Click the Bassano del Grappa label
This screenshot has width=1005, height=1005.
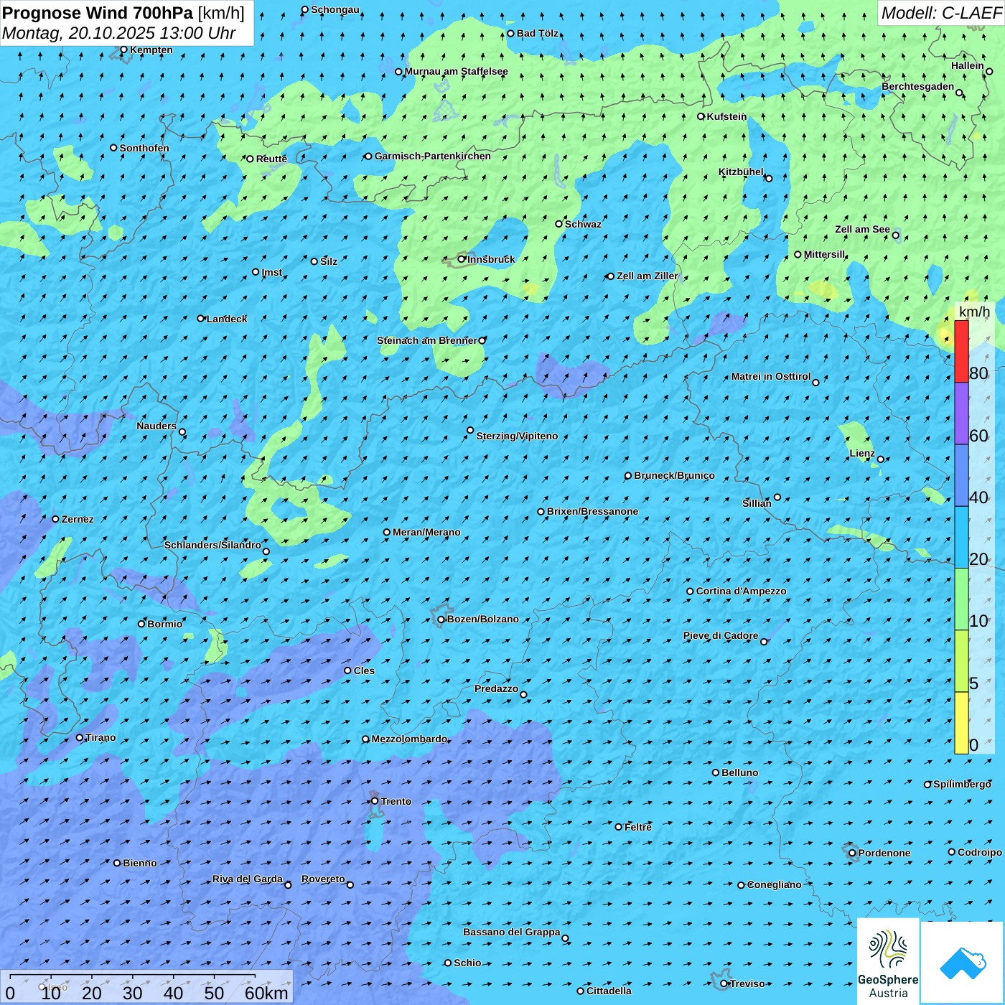pyautogui.click(x=512, y=932)
